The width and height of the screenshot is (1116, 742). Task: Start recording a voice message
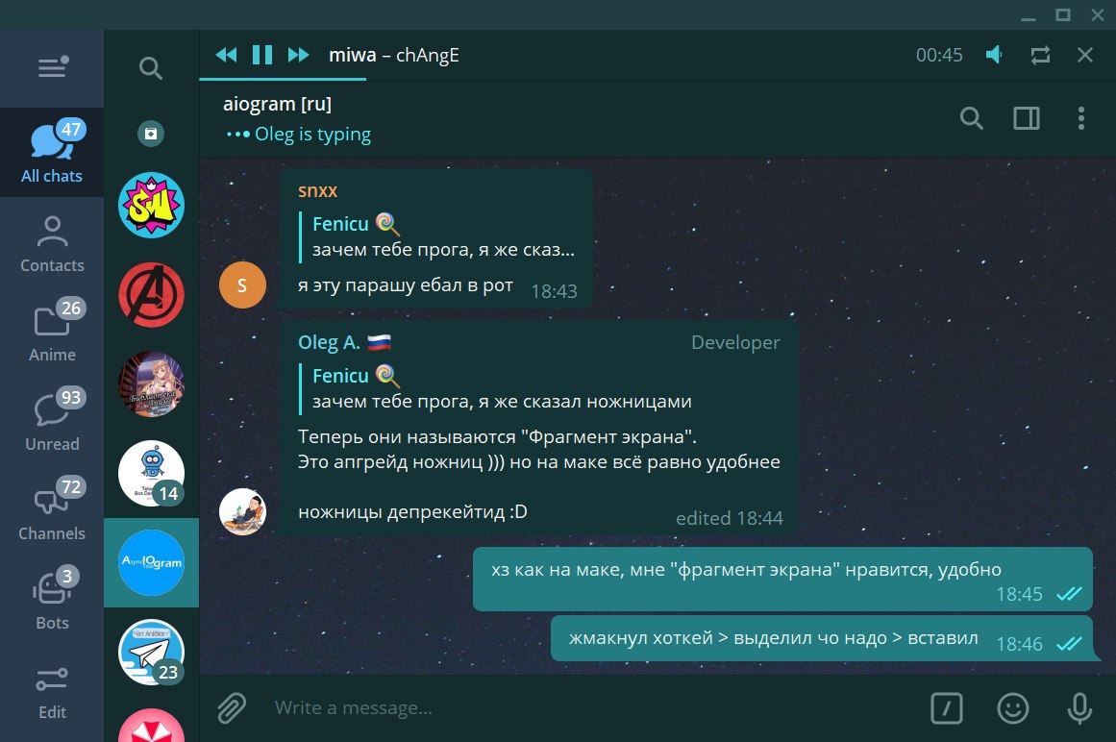[1079, 707]
